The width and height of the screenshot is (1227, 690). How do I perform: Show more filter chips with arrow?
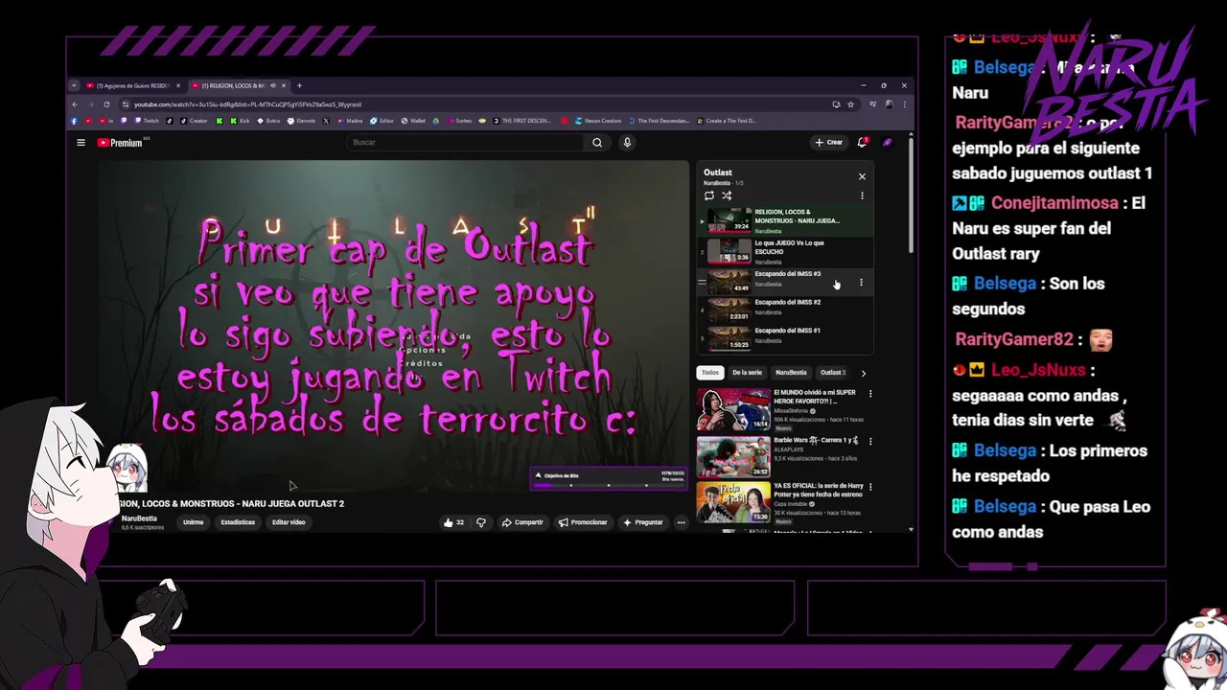pos(863,373)
